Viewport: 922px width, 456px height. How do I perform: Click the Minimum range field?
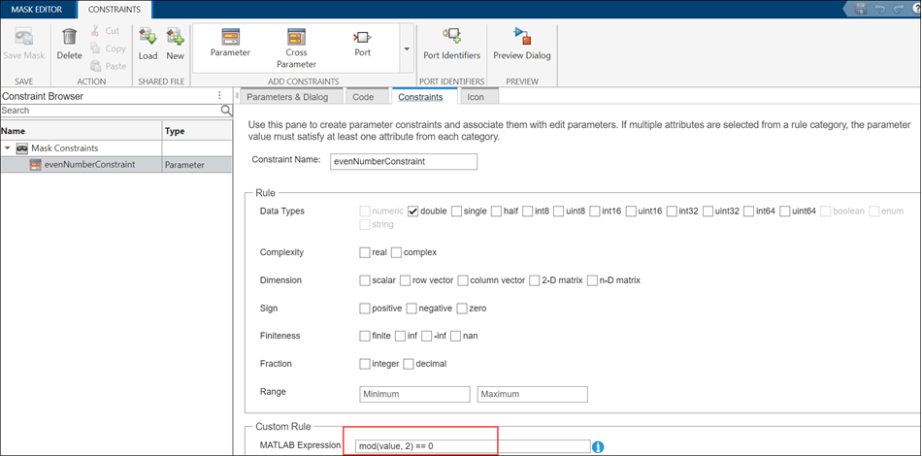pyautogui.click(x=414, y=394)
